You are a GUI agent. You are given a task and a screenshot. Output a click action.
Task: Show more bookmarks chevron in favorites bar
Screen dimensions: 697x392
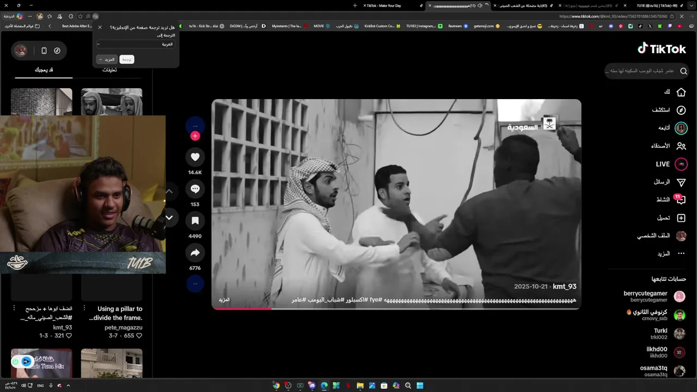[x=50, y=26]
